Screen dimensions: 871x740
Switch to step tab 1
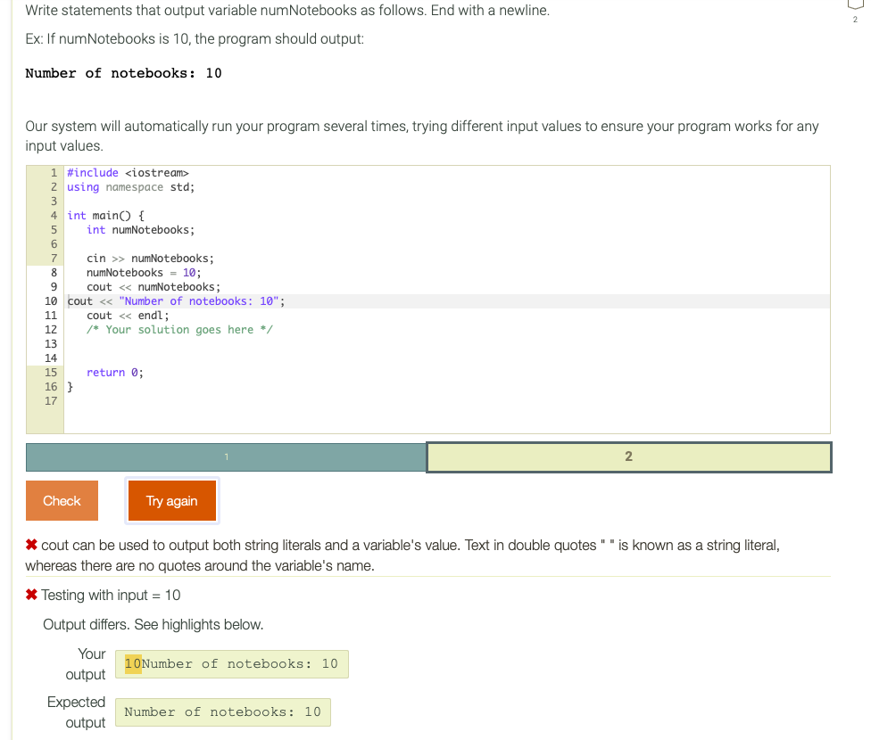coord(227,456)
